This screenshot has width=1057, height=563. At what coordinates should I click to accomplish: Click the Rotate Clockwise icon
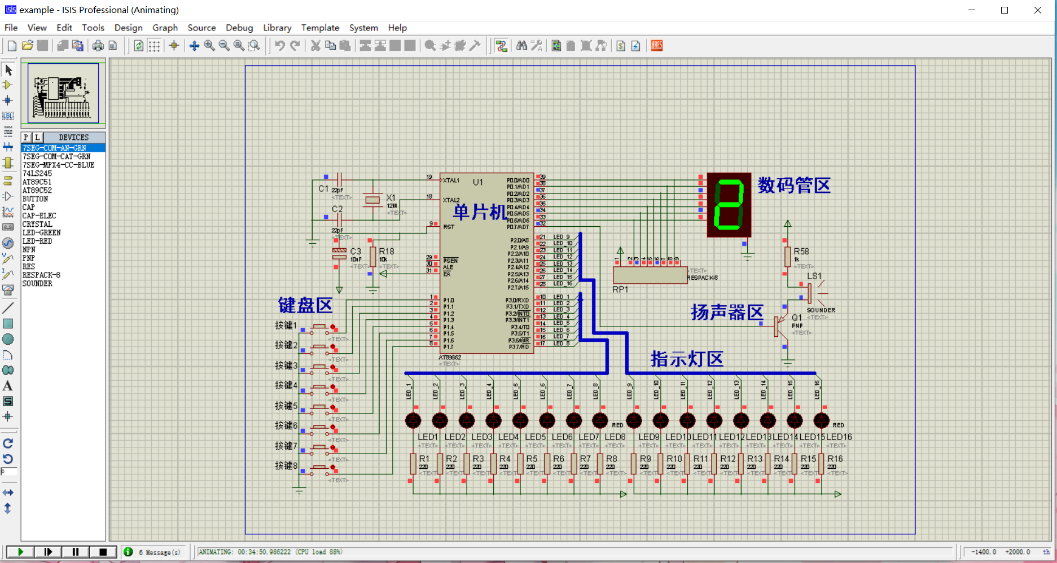[8, 443]
